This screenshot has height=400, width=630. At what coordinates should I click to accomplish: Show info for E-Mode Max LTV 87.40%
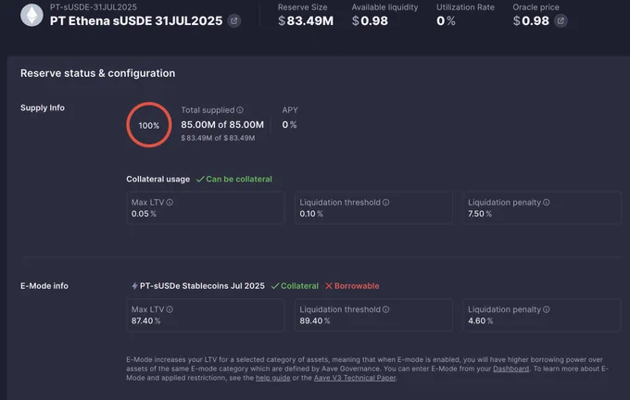click(x=170, y=309)
